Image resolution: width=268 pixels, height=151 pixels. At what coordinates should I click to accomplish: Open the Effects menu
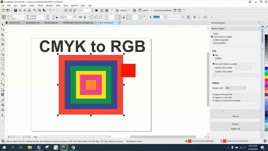coord(40,5)
